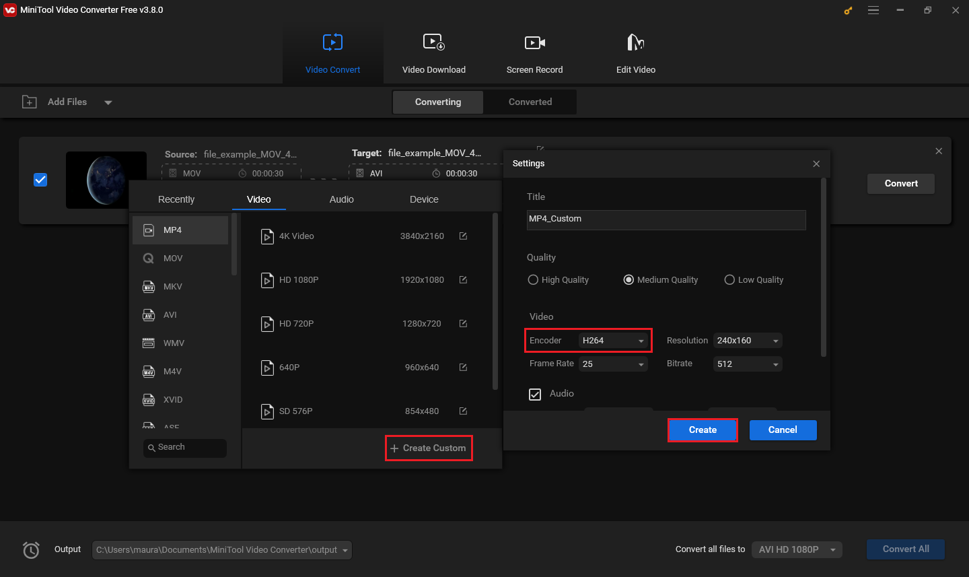Open Convert all files to dropdown

pos(797,550)
